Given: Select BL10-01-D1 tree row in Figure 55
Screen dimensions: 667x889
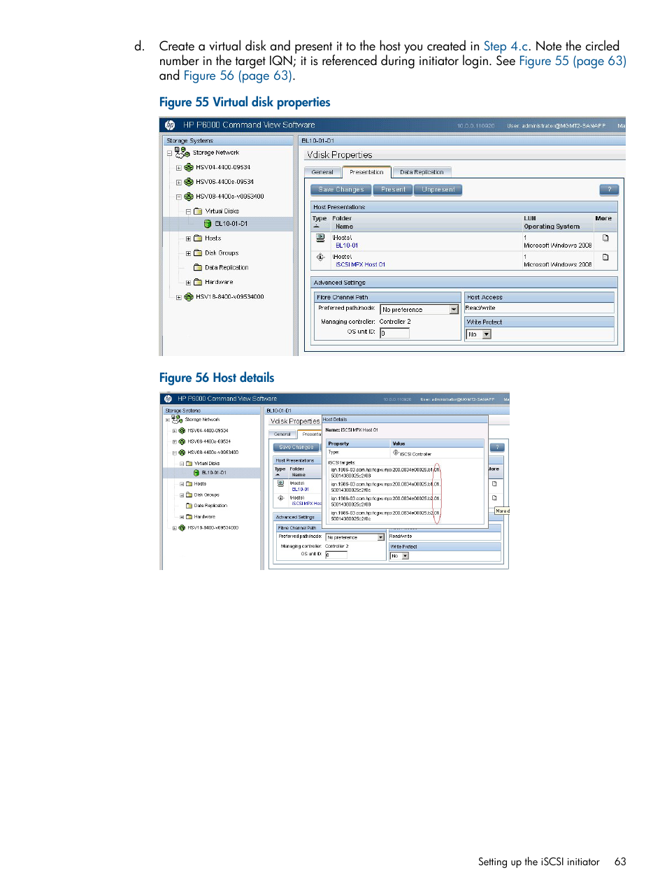Looking at the screenshot, I should (228, 224).
